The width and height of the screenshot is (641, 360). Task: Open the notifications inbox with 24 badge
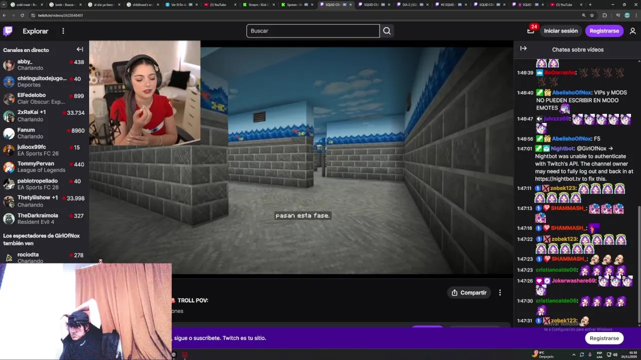(x=530, y=31)
